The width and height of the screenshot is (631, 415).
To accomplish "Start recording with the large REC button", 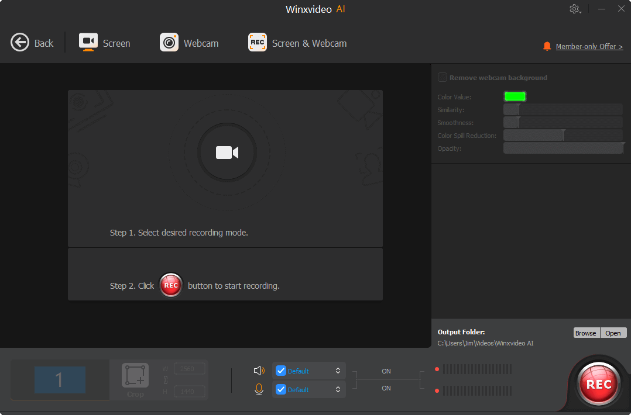I will click(x=598, y=385).
